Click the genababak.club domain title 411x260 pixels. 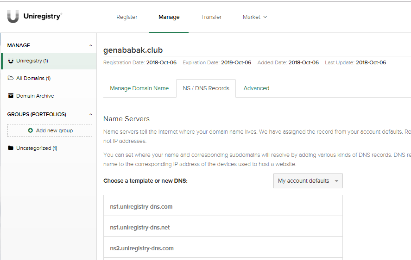coord(133,50)
